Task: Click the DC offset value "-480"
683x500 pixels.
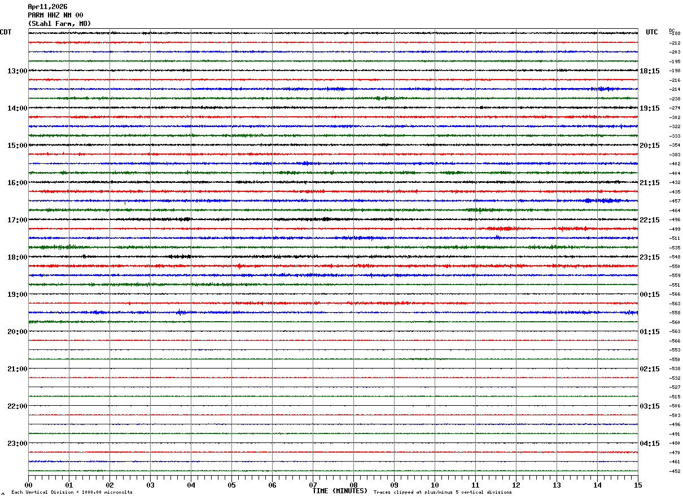Action: click(x=675, y=443)
